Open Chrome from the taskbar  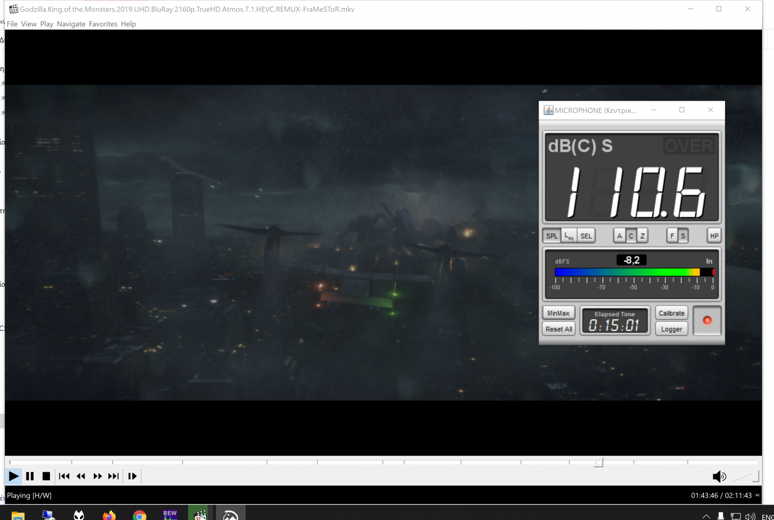coord(140,515)
